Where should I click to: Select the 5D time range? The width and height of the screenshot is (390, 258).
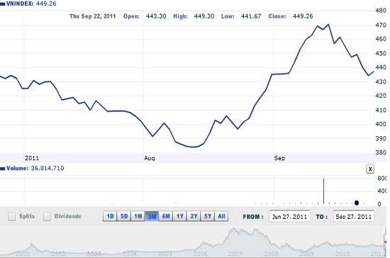point(124,216)
